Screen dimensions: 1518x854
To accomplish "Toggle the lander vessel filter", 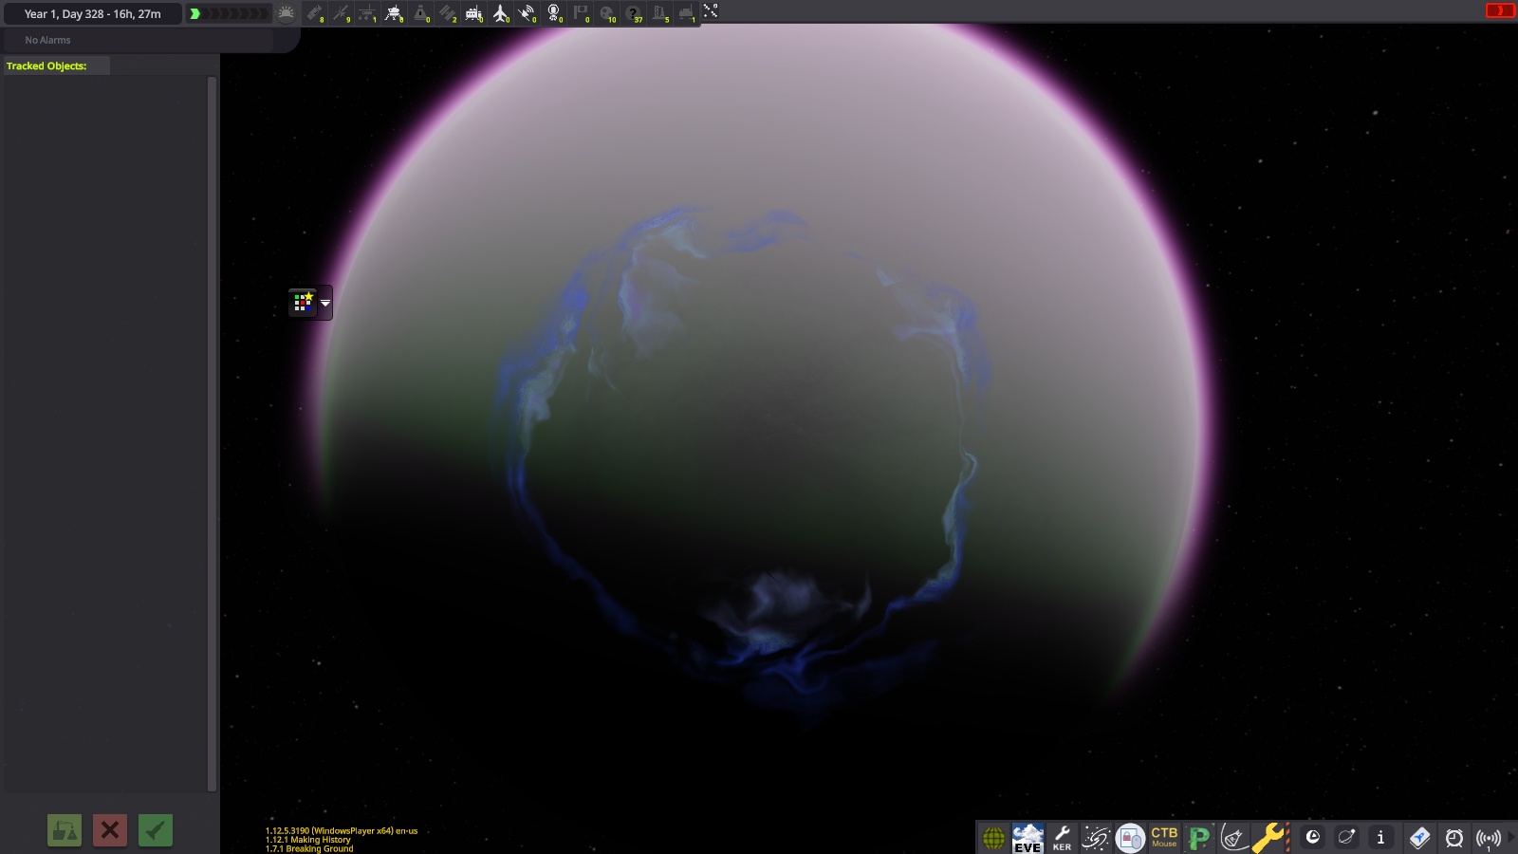I will point(395,13).
